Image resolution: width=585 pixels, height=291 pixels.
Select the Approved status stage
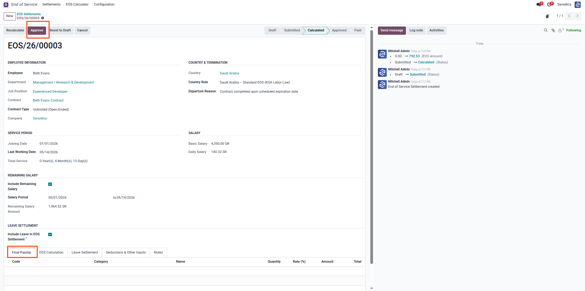click(339, 30)
